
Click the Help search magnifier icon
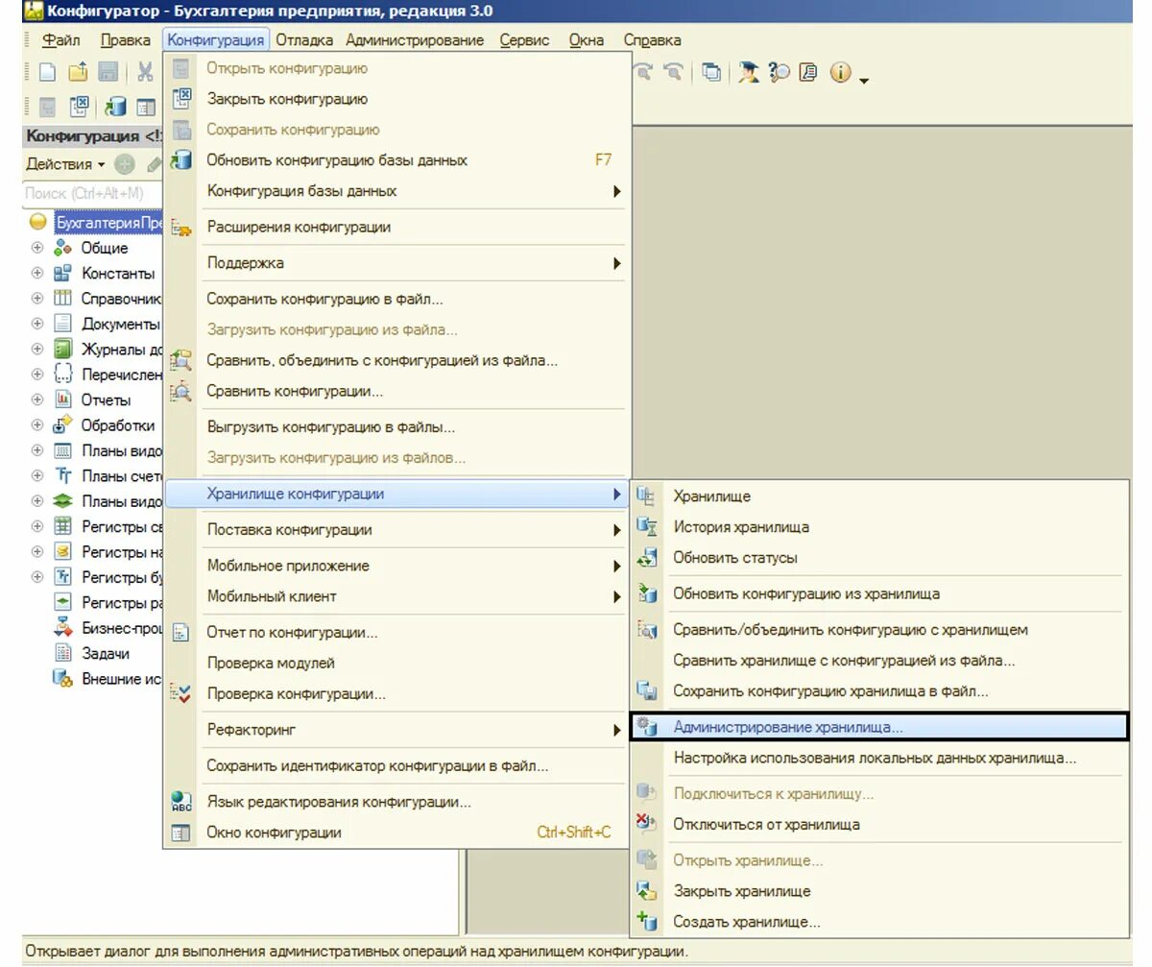click(779, 72)
